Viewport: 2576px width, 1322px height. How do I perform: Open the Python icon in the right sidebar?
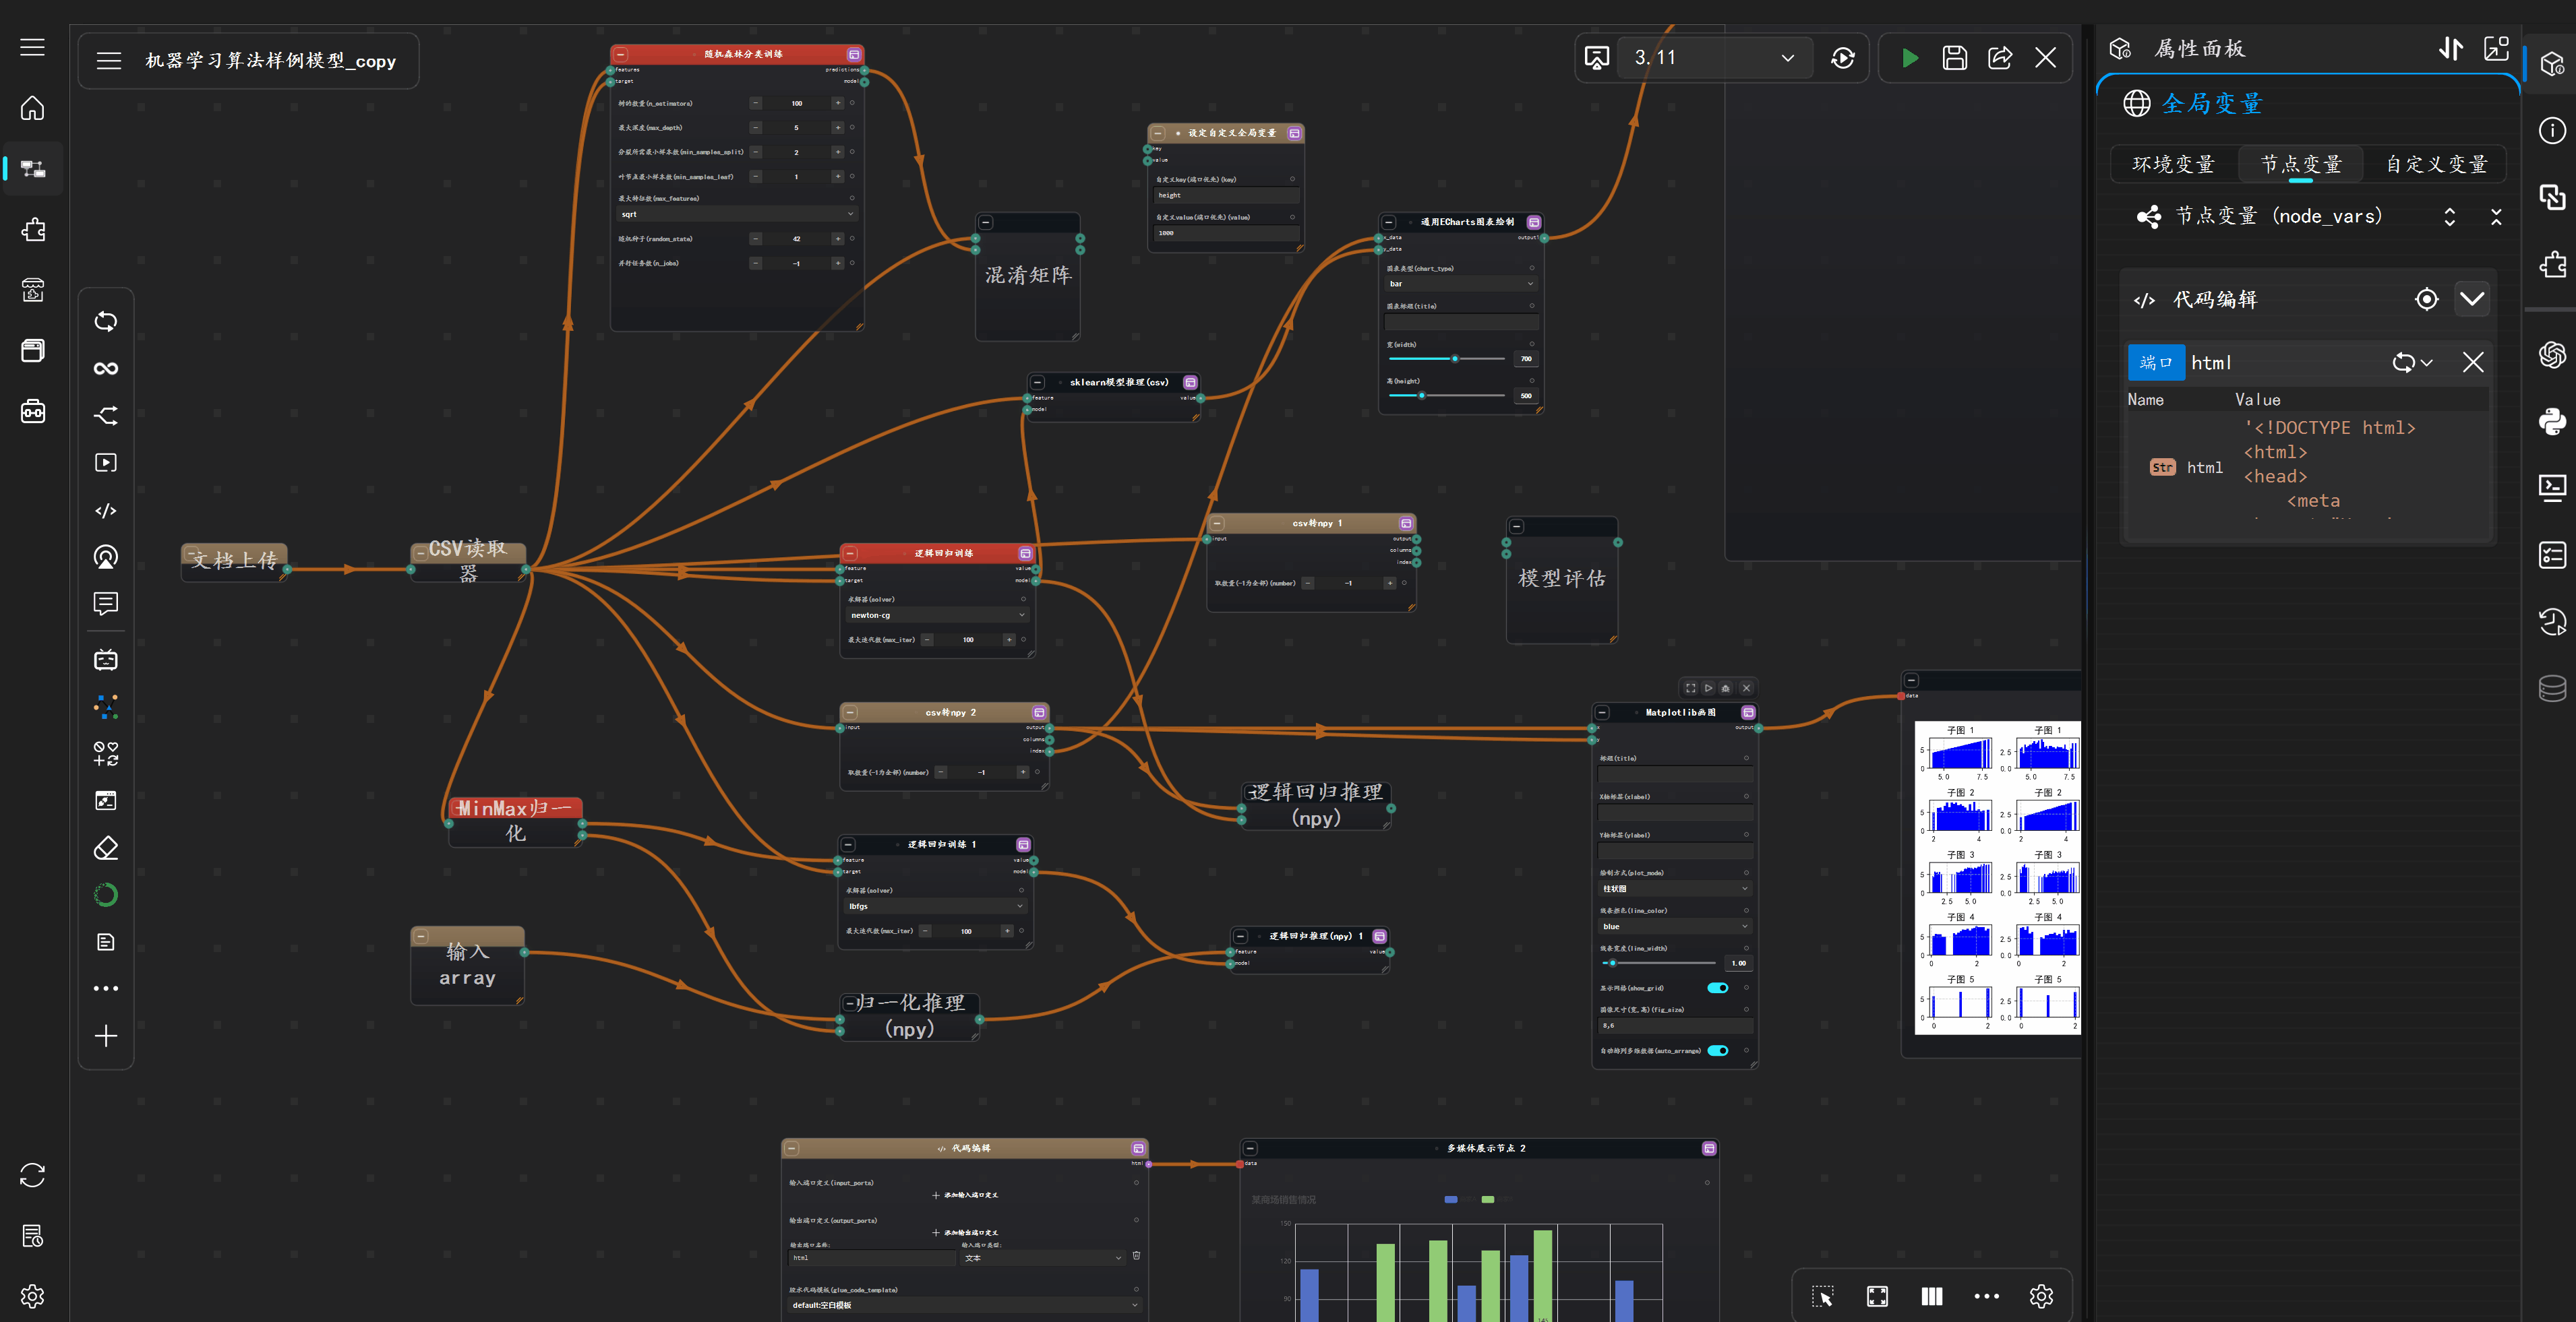[2552, 420]
